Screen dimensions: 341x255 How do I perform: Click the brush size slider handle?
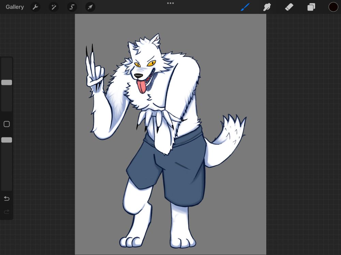pyautogui.click(x=7, y=82)
